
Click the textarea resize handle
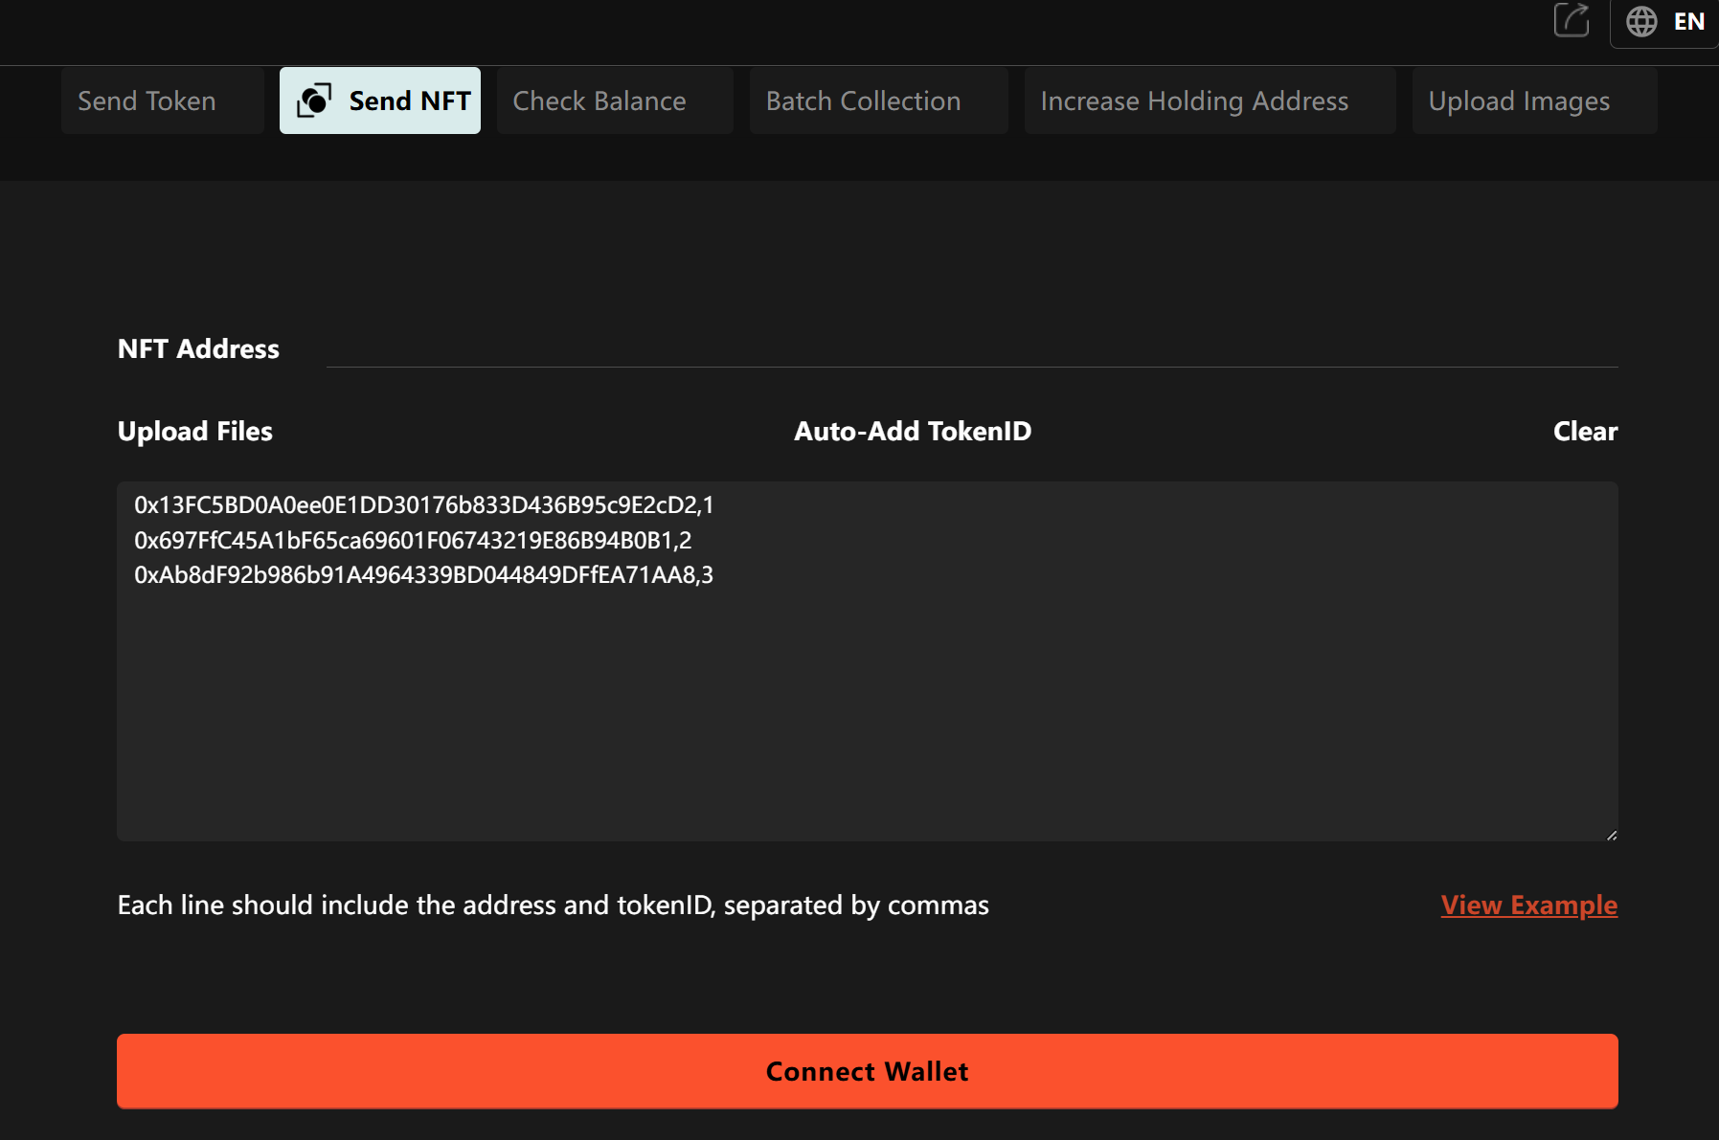point(1612,833)
